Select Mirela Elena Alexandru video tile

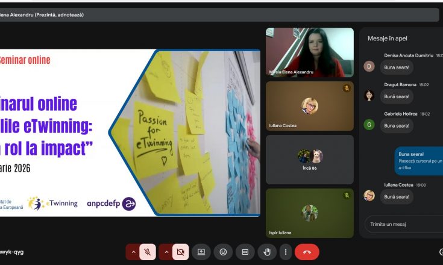[x=310, y=52]
